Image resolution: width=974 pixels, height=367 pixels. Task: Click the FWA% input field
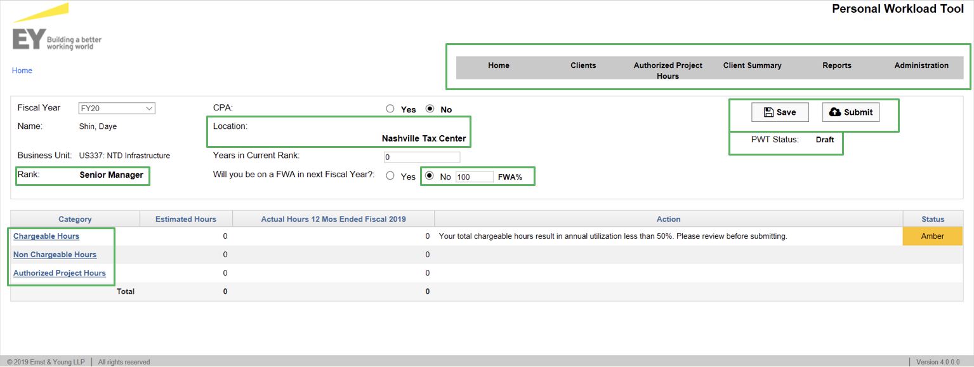[474, 177]
